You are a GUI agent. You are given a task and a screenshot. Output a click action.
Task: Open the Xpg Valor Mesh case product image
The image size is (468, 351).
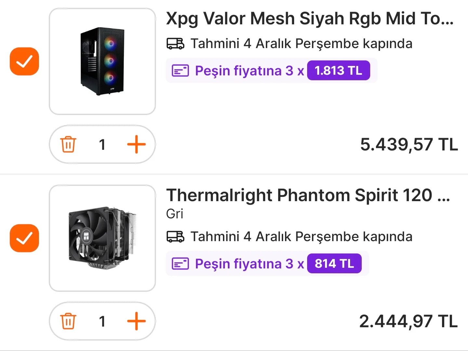point(102,61)
